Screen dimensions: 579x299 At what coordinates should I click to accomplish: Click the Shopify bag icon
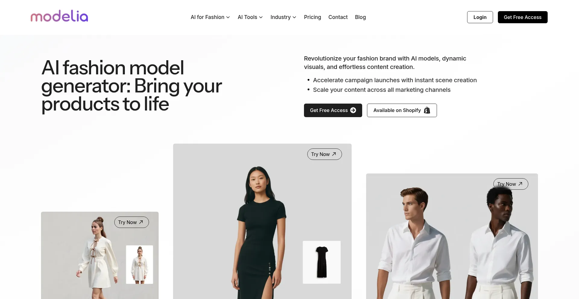coord(427,110)
